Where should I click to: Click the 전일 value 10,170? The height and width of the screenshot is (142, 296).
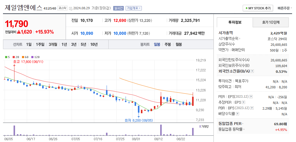[87, 20]
